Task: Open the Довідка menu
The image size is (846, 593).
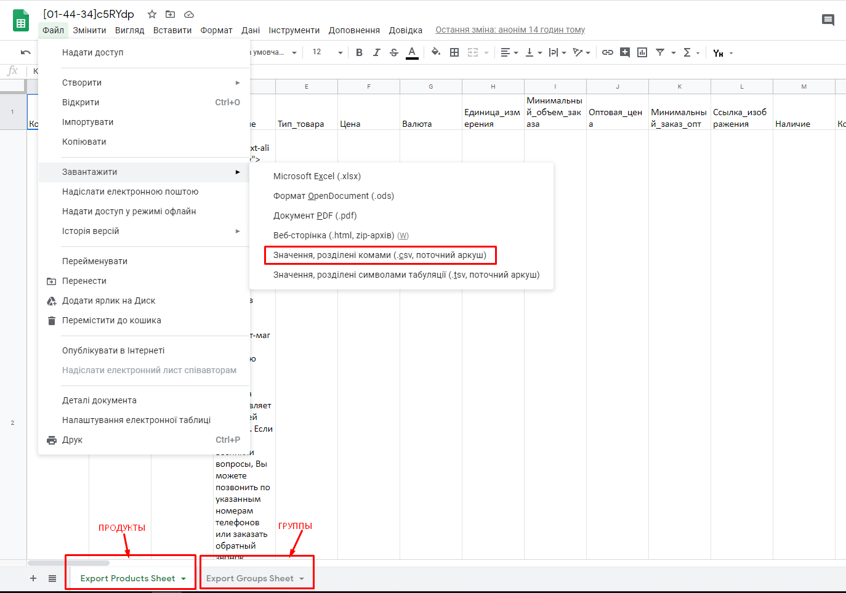Action: (406, 30)
